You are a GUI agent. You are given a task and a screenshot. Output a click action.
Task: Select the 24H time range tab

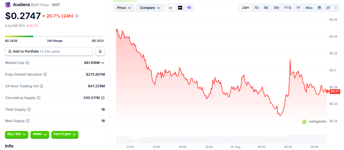[245, 8]
